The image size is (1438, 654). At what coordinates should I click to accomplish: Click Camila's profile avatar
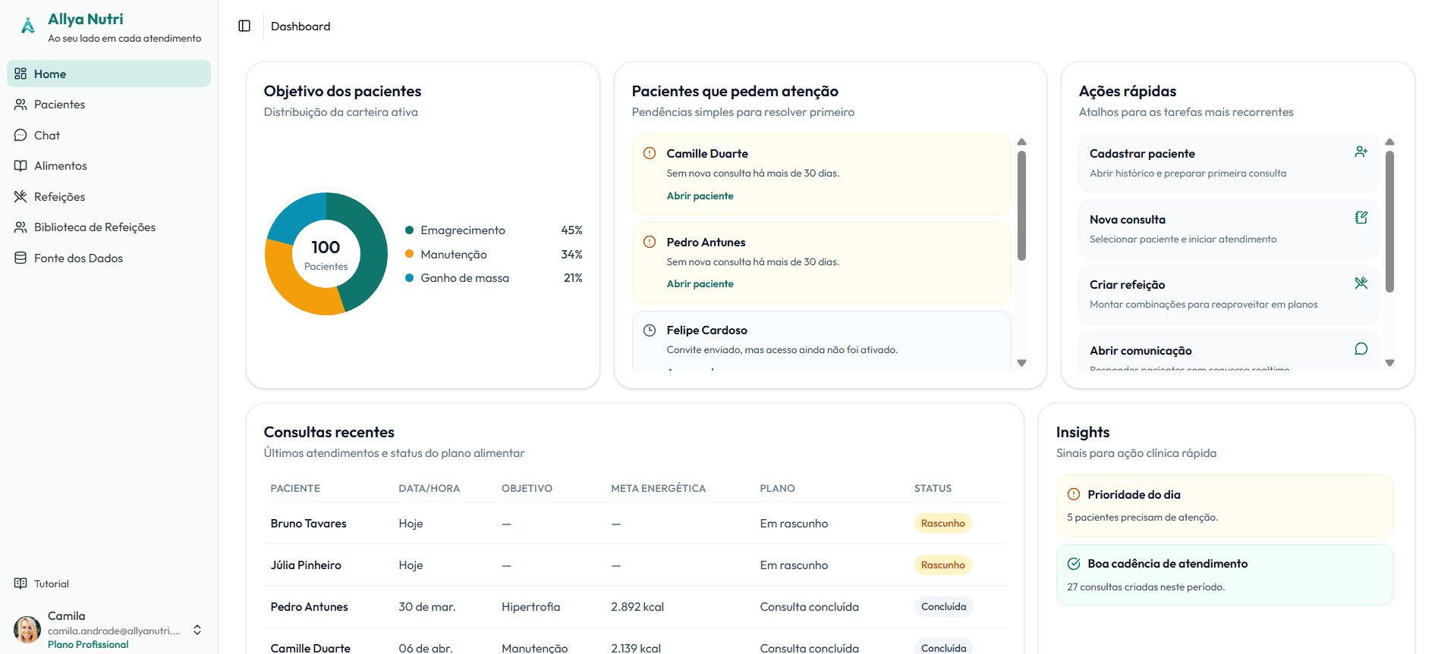pyautogui.click(x=27, y=630)
